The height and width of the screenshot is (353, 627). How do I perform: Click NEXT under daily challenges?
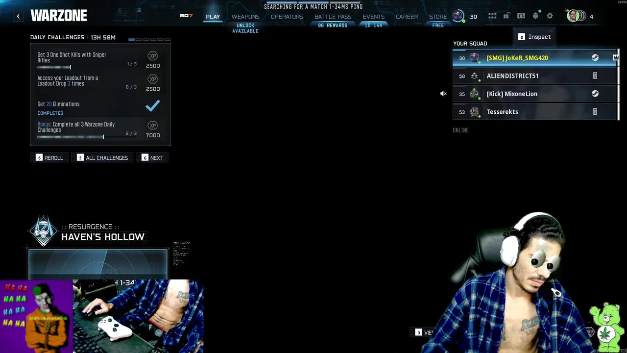[152, 158]
